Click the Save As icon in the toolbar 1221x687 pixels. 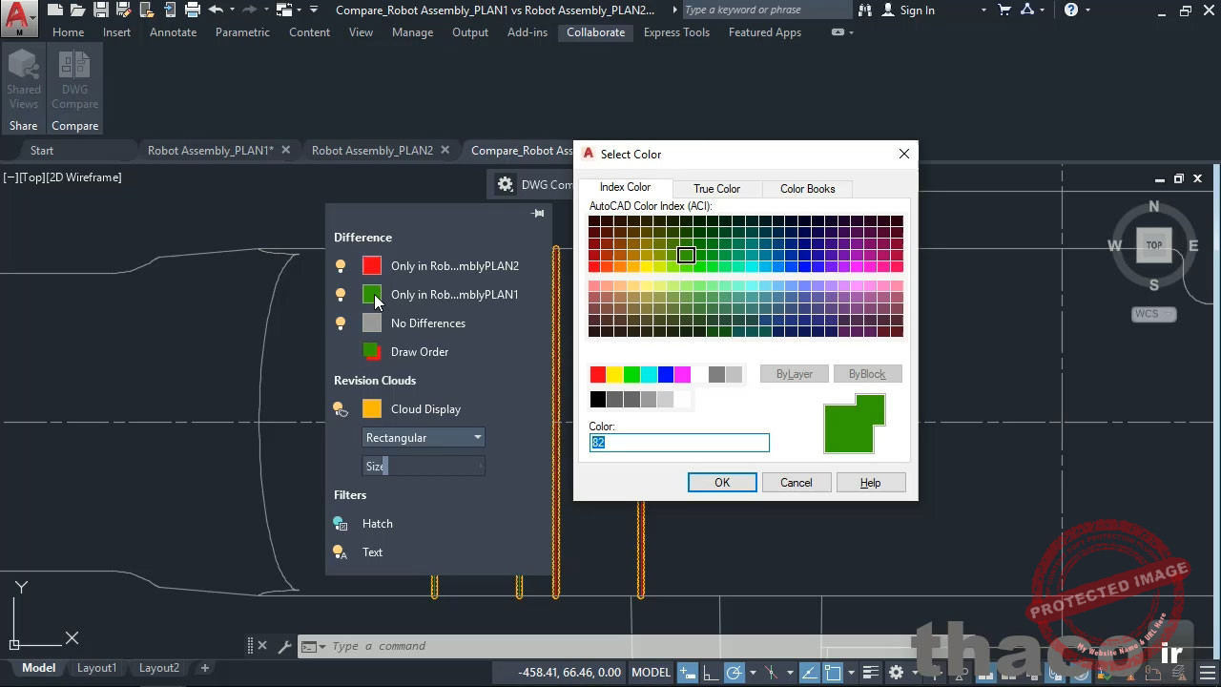coord(123,10)
